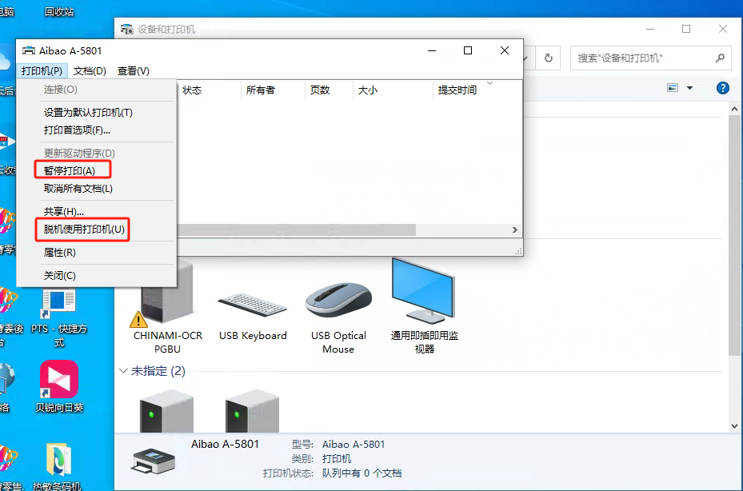Choose 设置为默认打印机(T) from the menu
The image size is (743, 491).
(x=88, y=113)
